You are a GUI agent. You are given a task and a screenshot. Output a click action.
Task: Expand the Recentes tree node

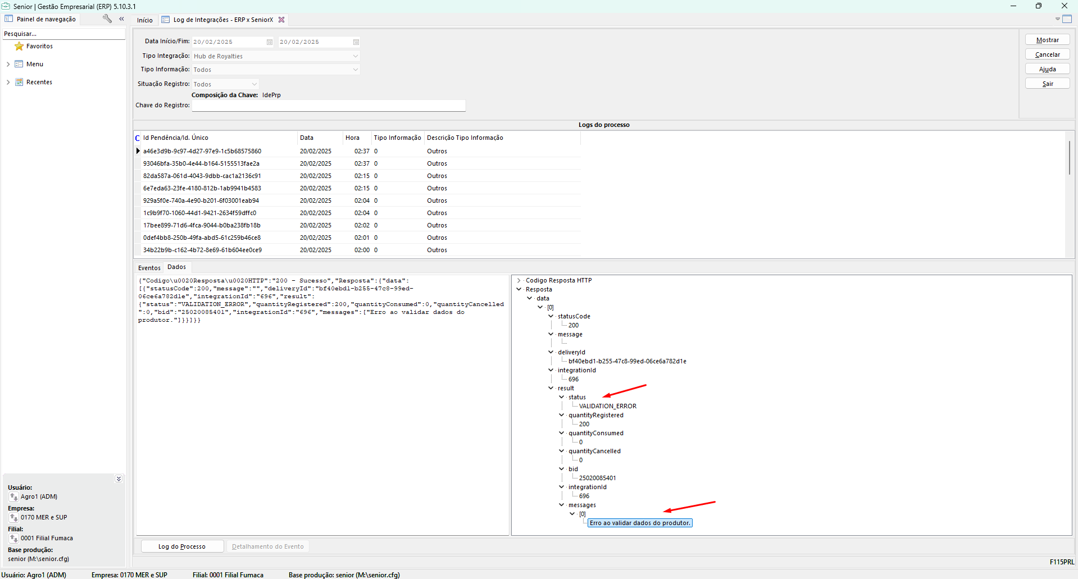pos(8,82)
